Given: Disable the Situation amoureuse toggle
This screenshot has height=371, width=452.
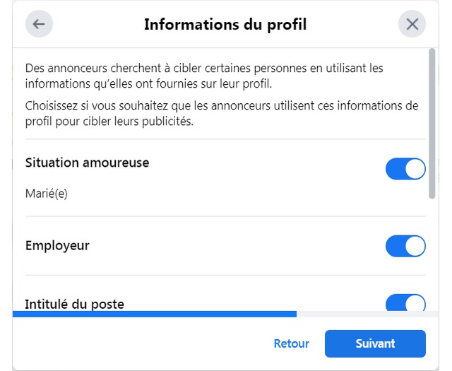Looking at the screenshot, I should pos(405,169).
